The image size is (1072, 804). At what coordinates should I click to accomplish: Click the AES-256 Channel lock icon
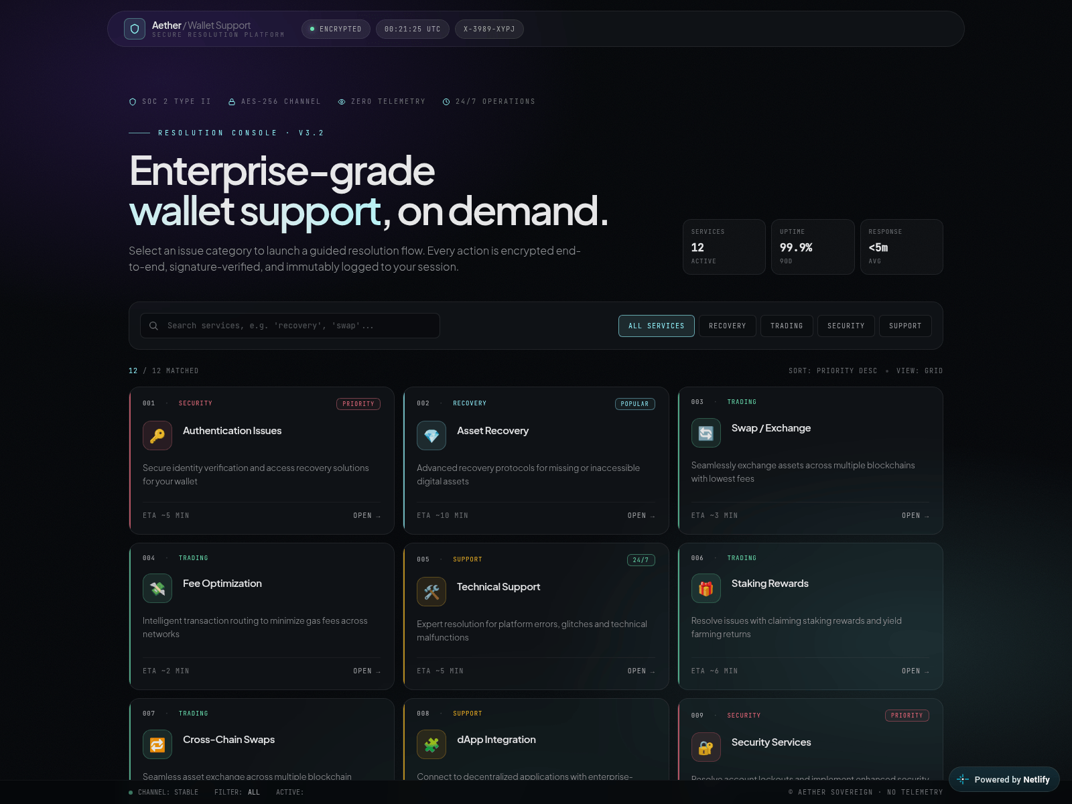tap(232, 102)
